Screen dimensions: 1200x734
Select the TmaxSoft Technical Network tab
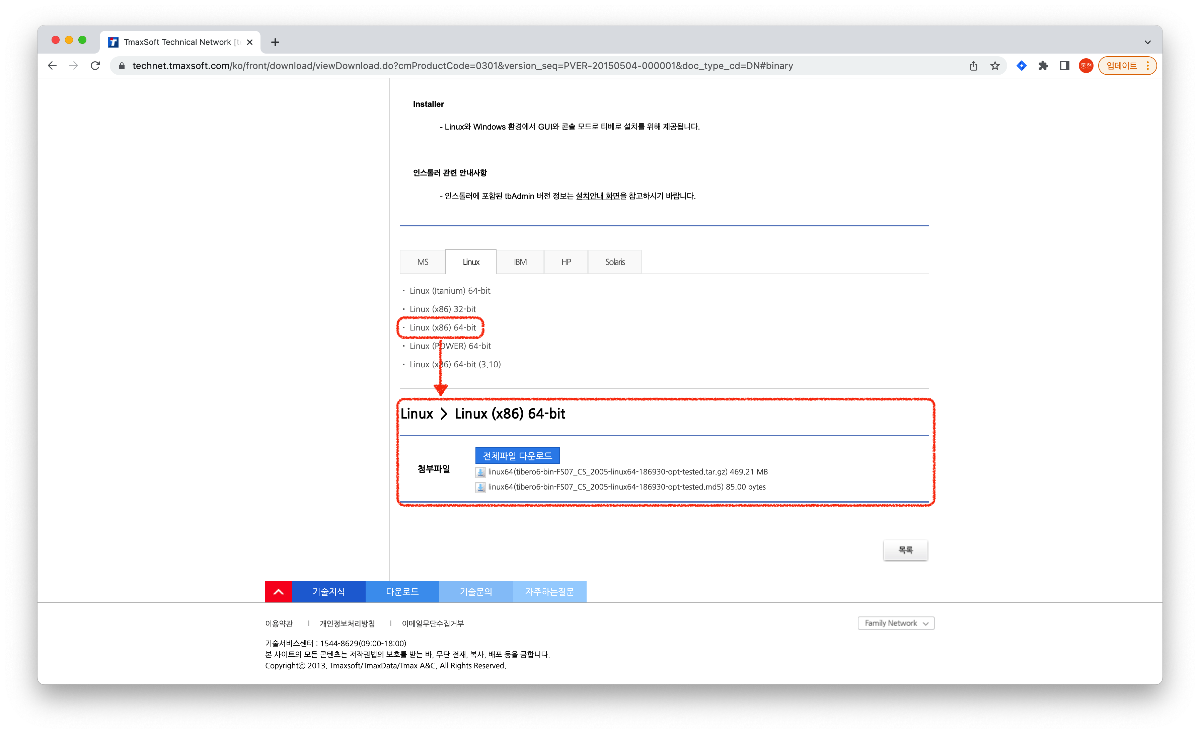pos(181,43)
